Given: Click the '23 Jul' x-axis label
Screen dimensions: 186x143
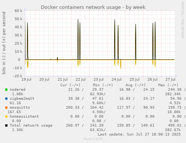Looking at the screenshot, I should click(x=98, y=80).
